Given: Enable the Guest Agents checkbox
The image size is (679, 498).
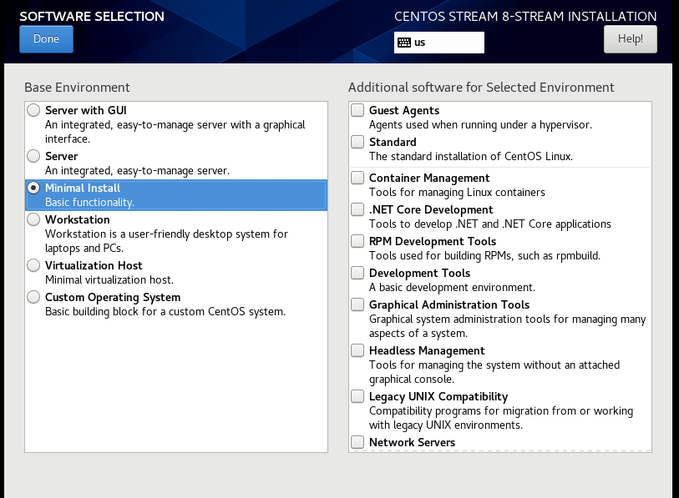Looking at the screenshot, I should coord(357,110).
